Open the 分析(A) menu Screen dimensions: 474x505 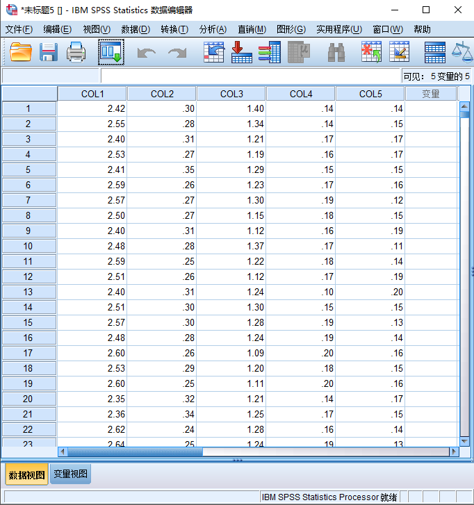[213, 30]
